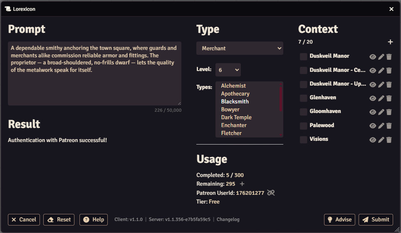View the Gloomhaven context with eye icon
The width and height of the screenshot is (401, 233).
coord(373,112)
